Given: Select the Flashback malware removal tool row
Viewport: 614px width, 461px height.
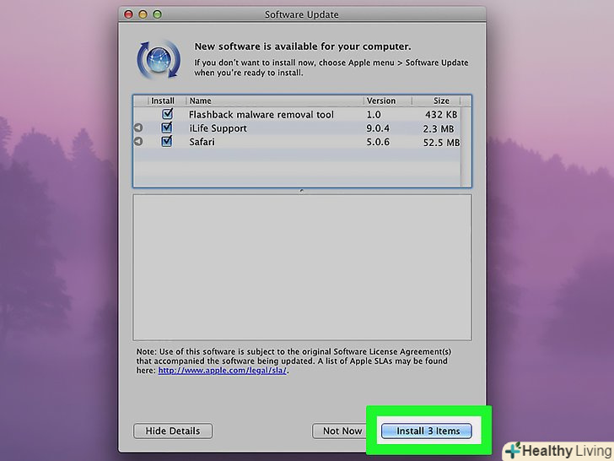Looking at the screenshot, I should click(x=297, y=115).
